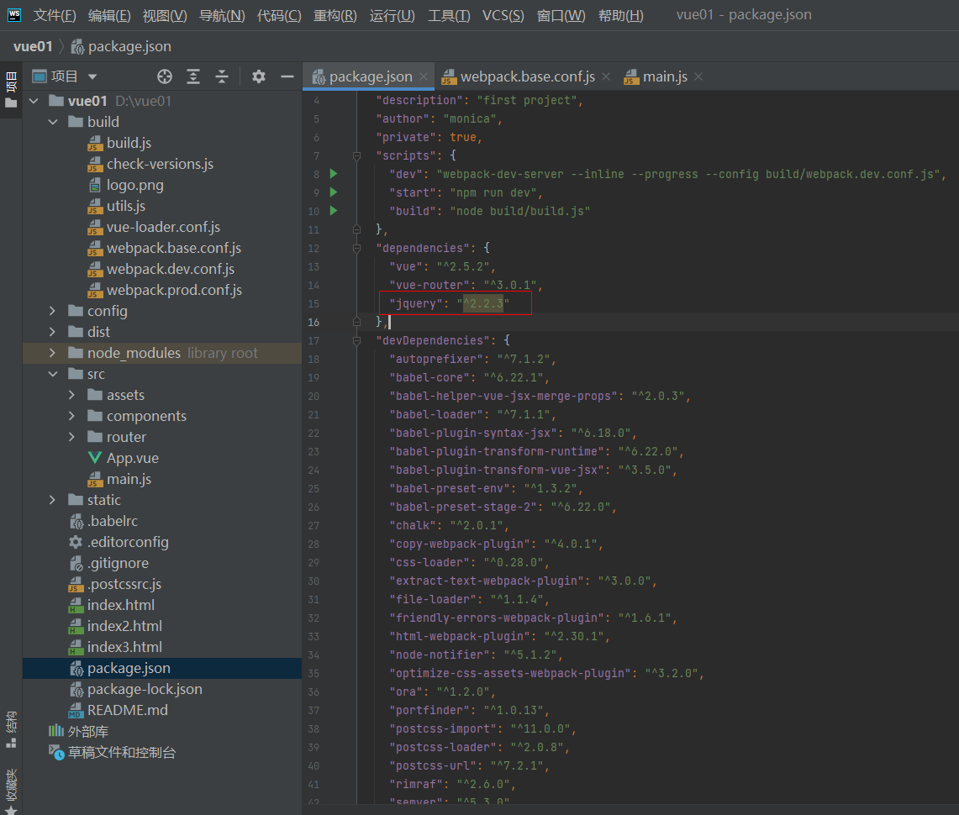Image resolution: width=959 pixels, height=815 pixels.
Task: Switch to the main.js editor tab
Action: (664, 76)
